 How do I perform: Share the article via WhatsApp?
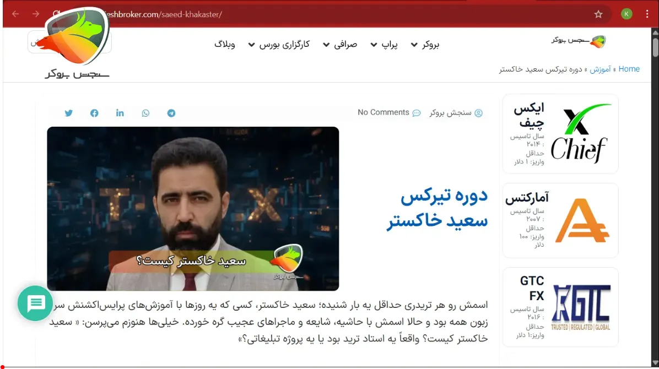point(145,113)
